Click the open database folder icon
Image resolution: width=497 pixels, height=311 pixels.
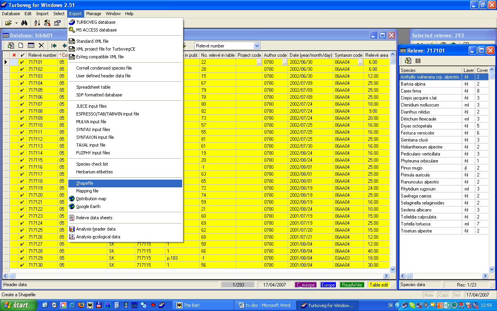[8, 23]
